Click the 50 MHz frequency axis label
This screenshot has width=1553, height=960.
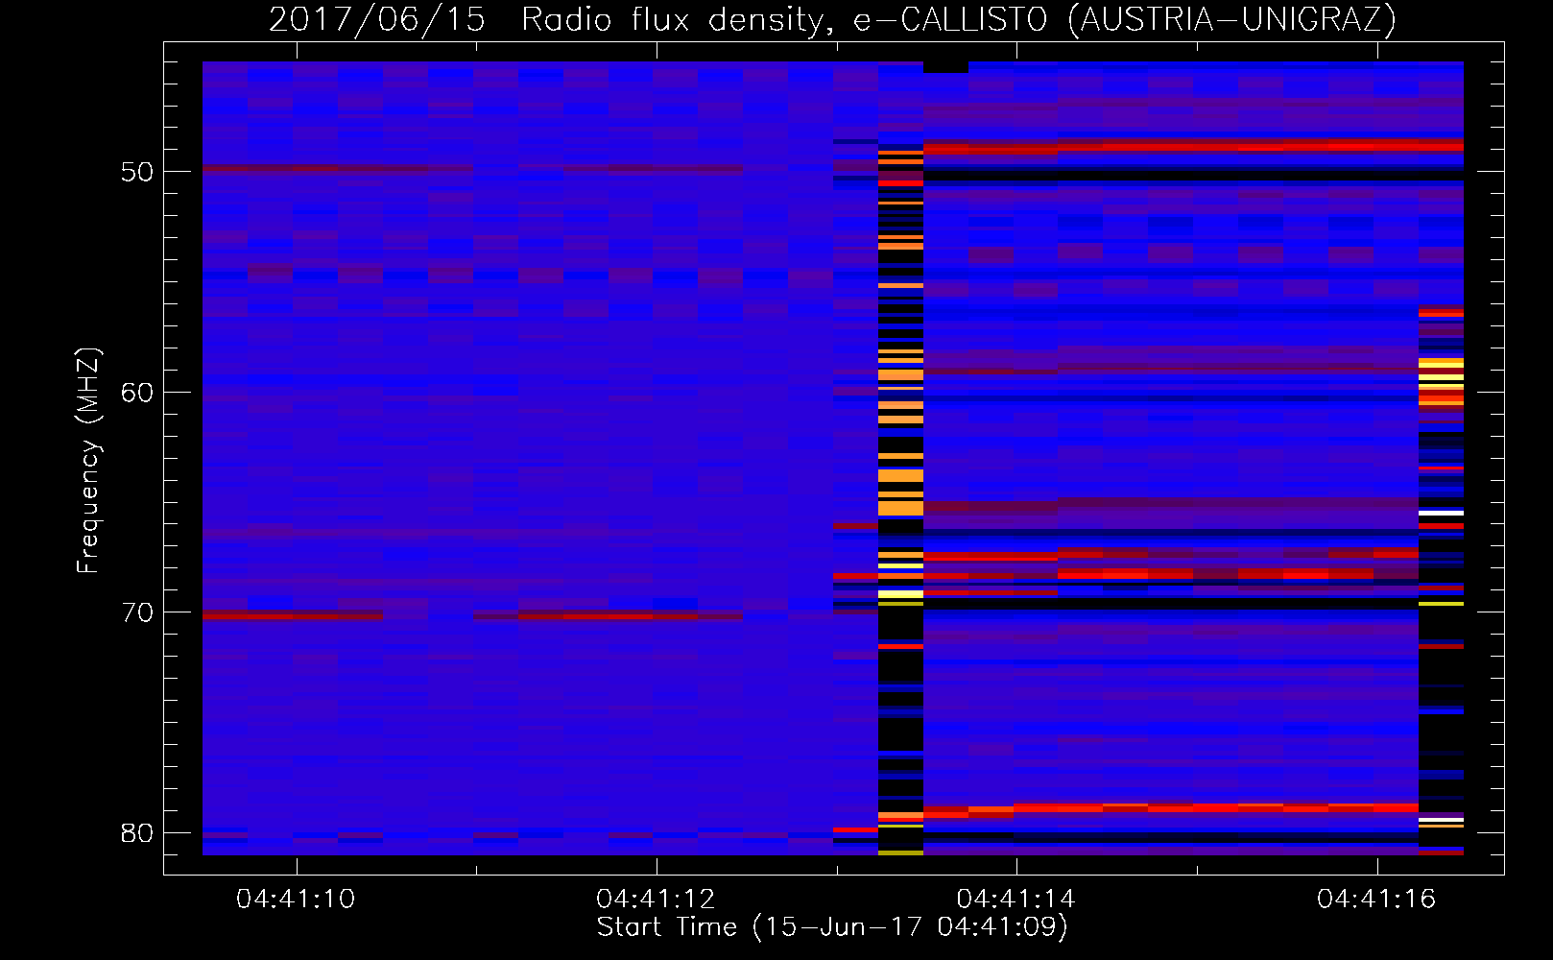pos(137,172)
